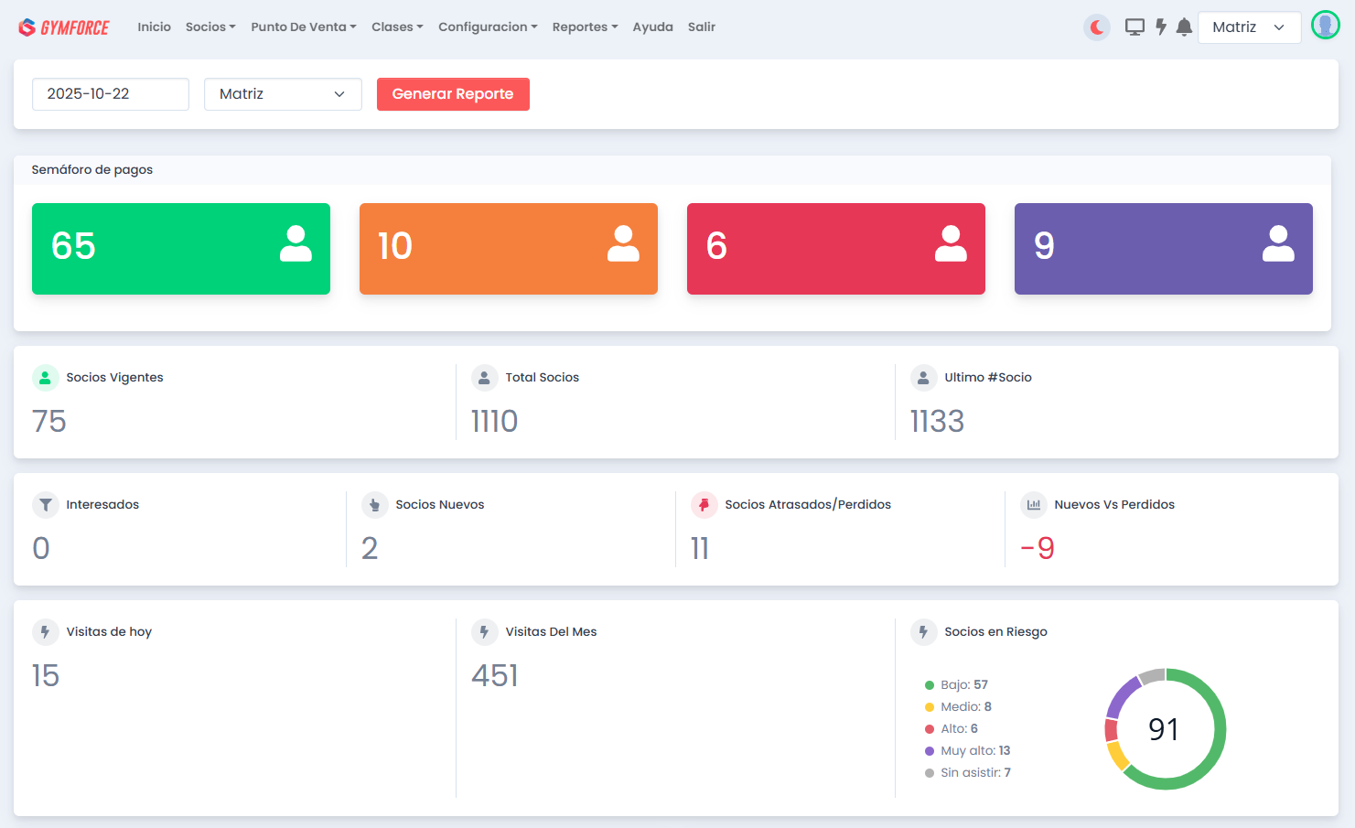Click the Nuevos Vs Perdidos chart icon

(1033, 504)
